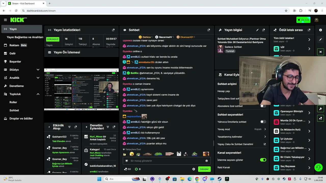The image size is (326, 183).
Task: Pop out the Denetim Eylemleri panel
Action: (x=114, y=127)
